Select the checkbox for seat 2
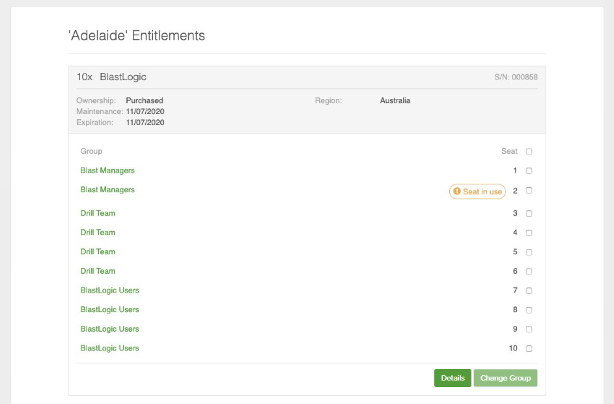614x404 pixels. (529, 191)
